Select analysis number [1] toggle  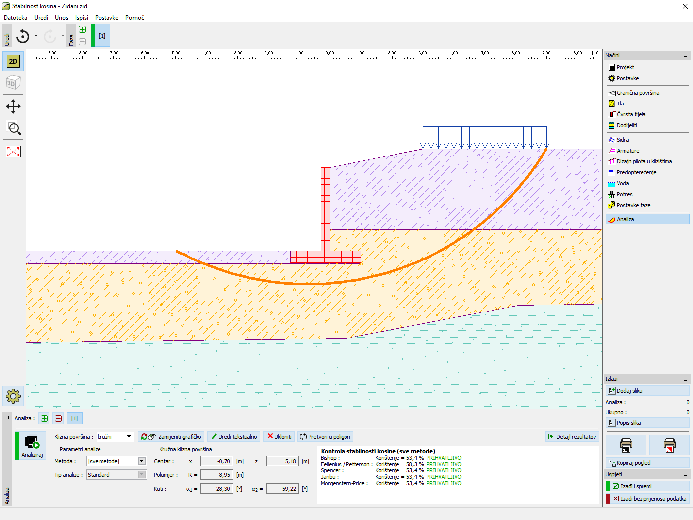pos(74,418)
